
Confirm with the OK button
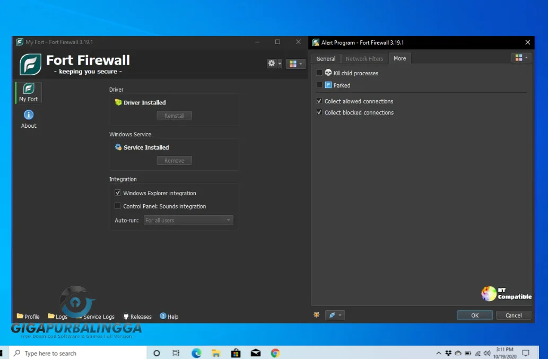pos(475,316)
